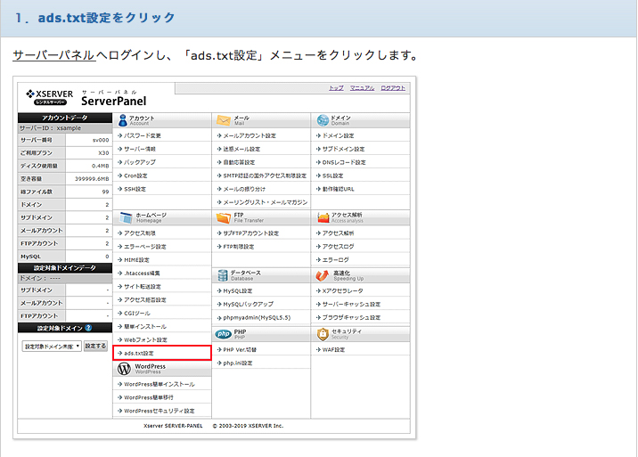Click the ログアウト link
The width and height of the screenshot is (638, 457).
[393, 88]
